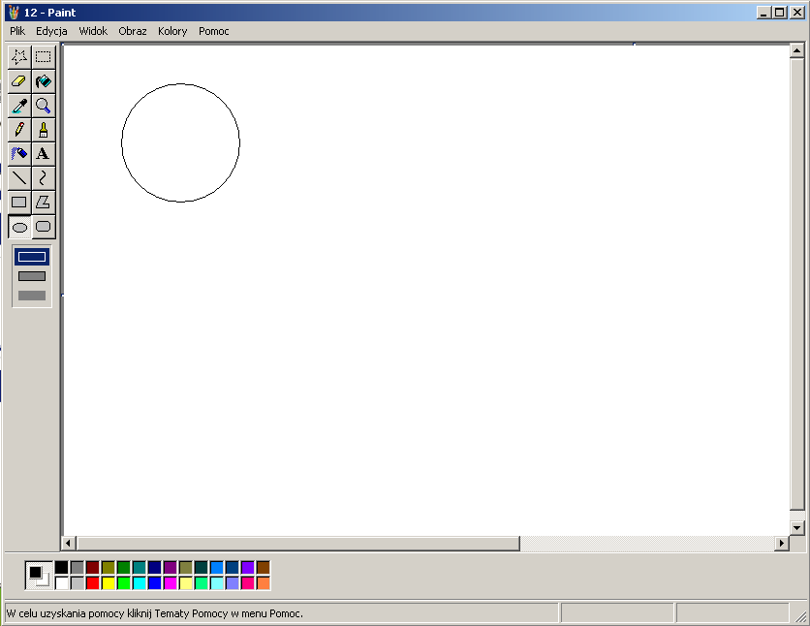The image size is (810, 626).
Task: Pick the orange swatch
Action: [263, 583]
